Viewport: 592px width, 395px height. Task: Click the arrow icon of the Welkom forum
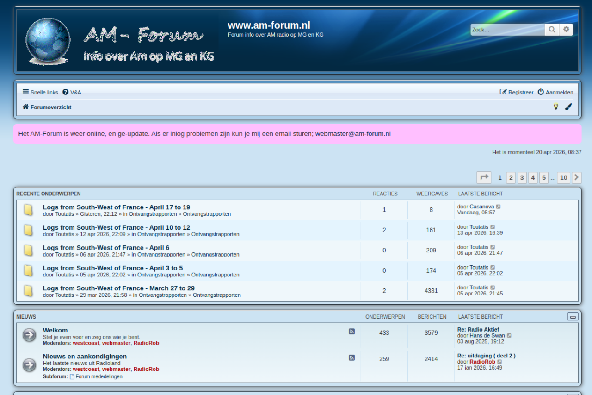[x=29, y=335]
